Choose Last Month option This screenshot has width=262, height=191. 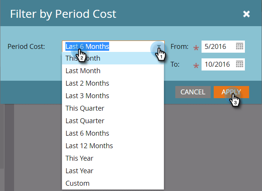click(113, 71)
